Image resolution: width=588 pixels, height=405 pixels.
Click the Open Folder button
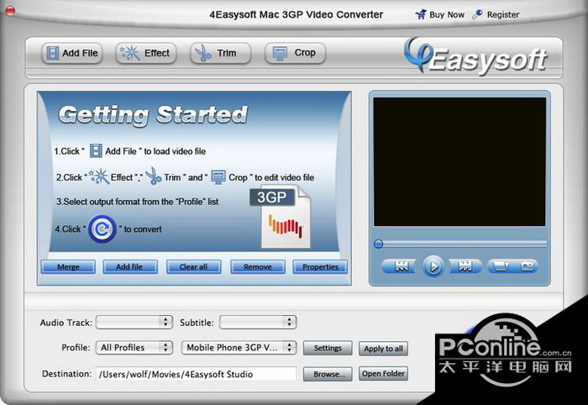point(383,374)
